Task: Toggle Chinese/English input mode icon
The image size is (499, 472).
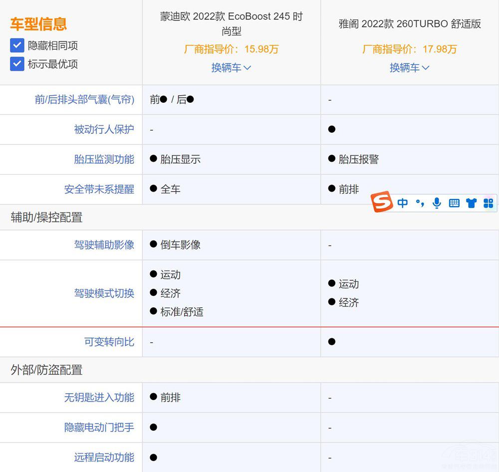Action: tap(403, 203)
